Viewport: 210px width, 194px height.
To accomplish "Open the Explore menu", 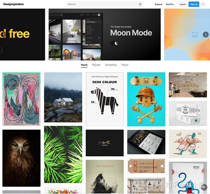I will [x=158, y=4].
